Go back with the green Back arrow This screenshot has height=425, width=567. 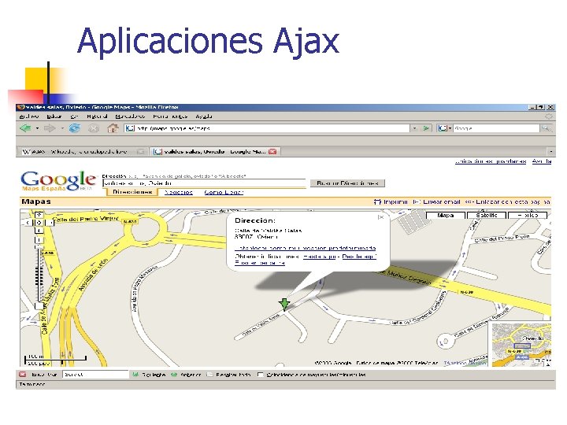click(25, 128)
